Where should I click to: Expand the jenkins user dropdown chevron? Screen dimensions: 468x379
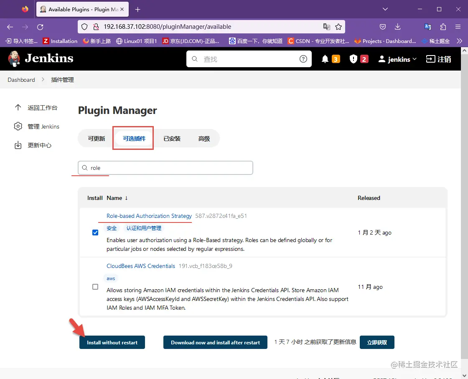click(415, 59)
